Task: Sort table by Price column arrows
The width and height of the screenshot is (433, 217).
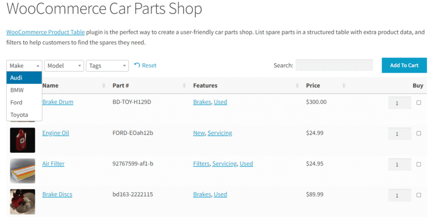Action: point(344,85)
